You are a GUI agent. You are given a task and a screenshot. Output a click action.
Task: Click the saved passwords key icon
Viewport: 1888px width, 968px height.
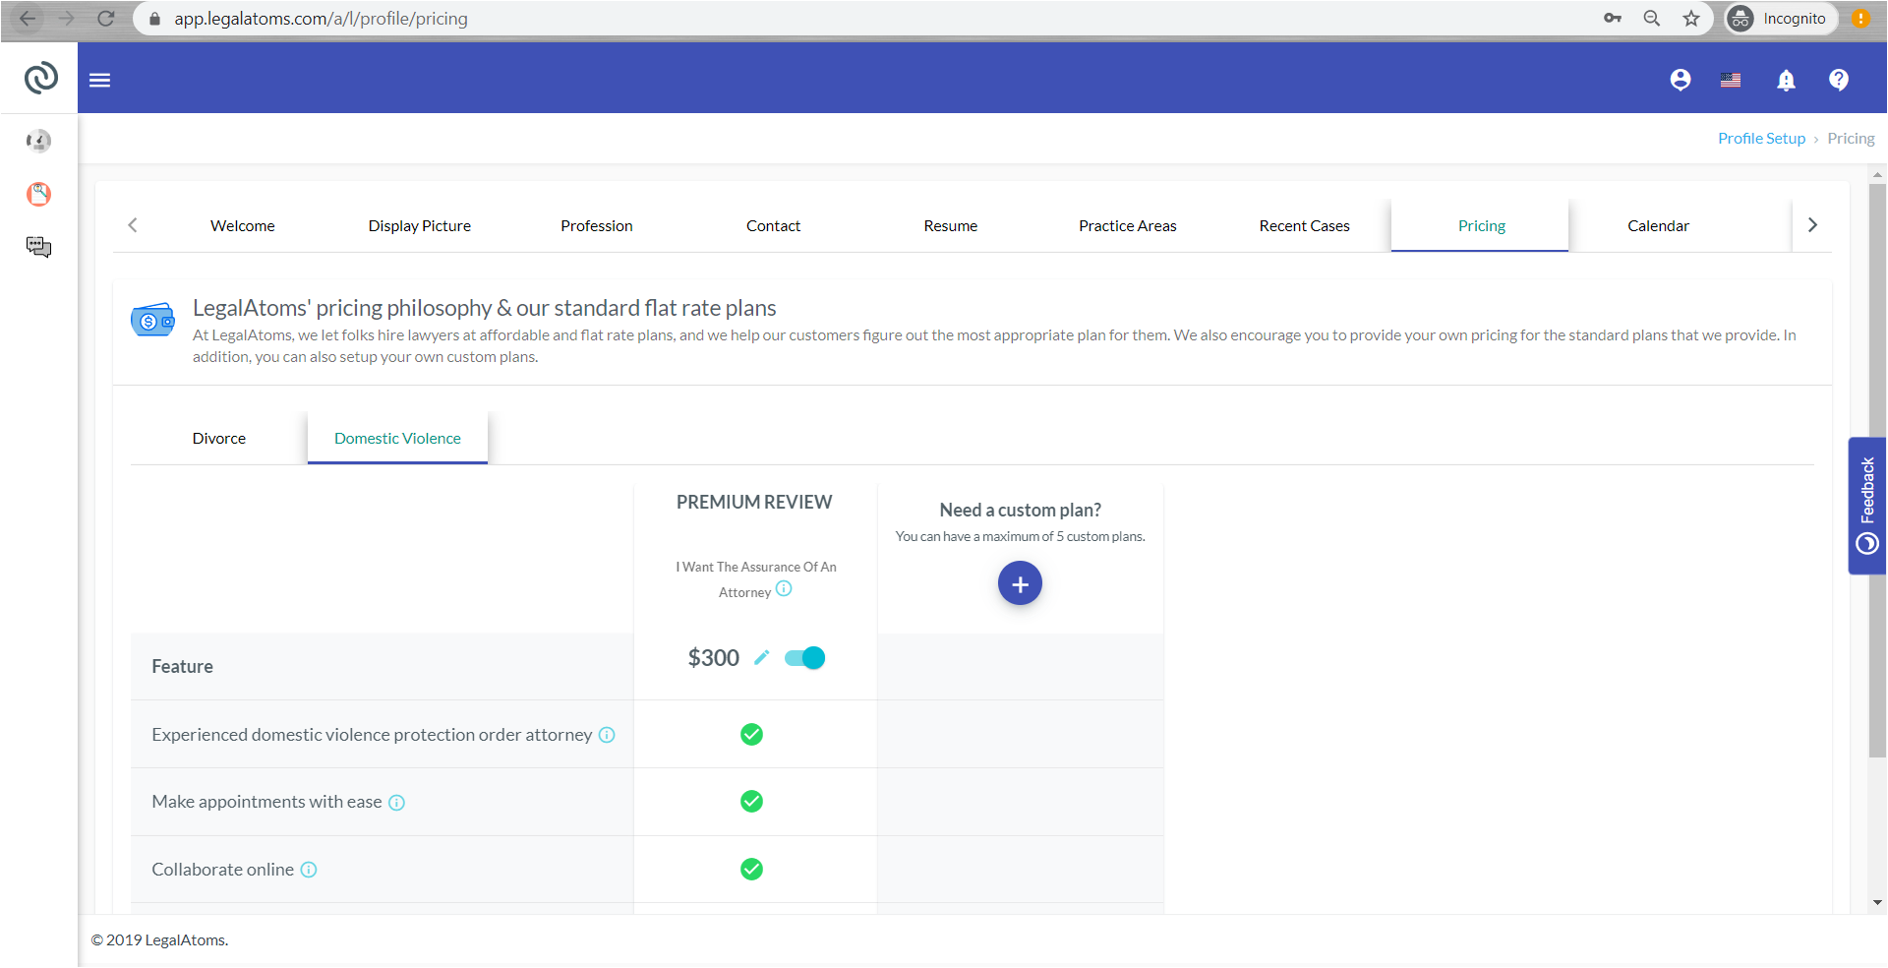tap(1613, 18)
